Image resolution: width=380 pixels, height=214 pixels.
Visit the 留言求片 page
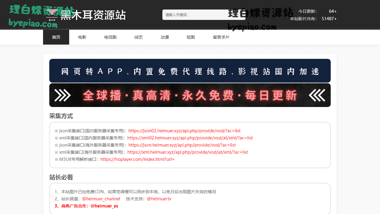[x=221, y=37]
